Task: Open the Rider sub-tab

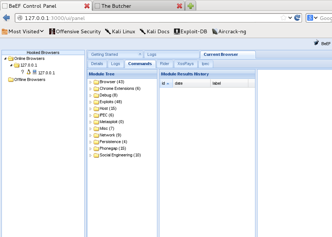Action: click(164, 64)
